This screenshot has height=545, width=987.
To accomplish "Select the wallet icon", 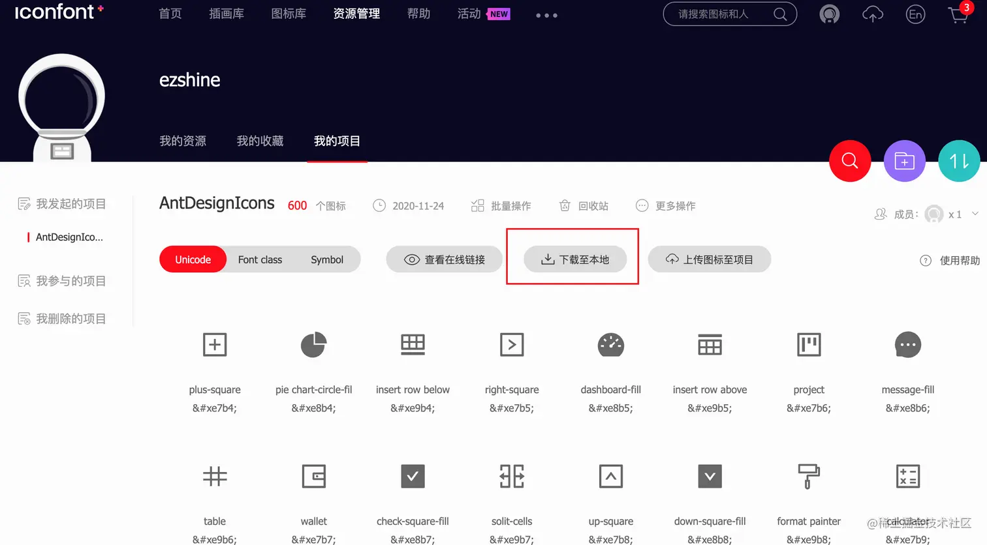I will coord(313,476).
